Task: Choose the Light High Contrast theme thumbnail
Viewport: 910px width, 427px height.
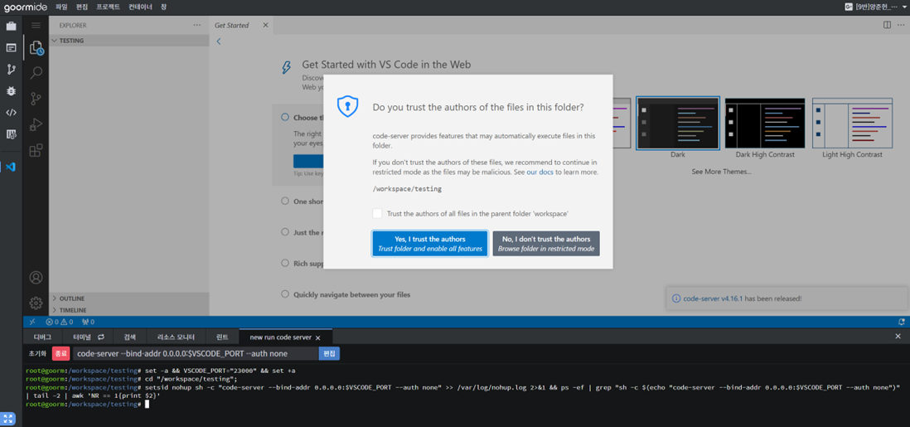Action: click(852, 124)
